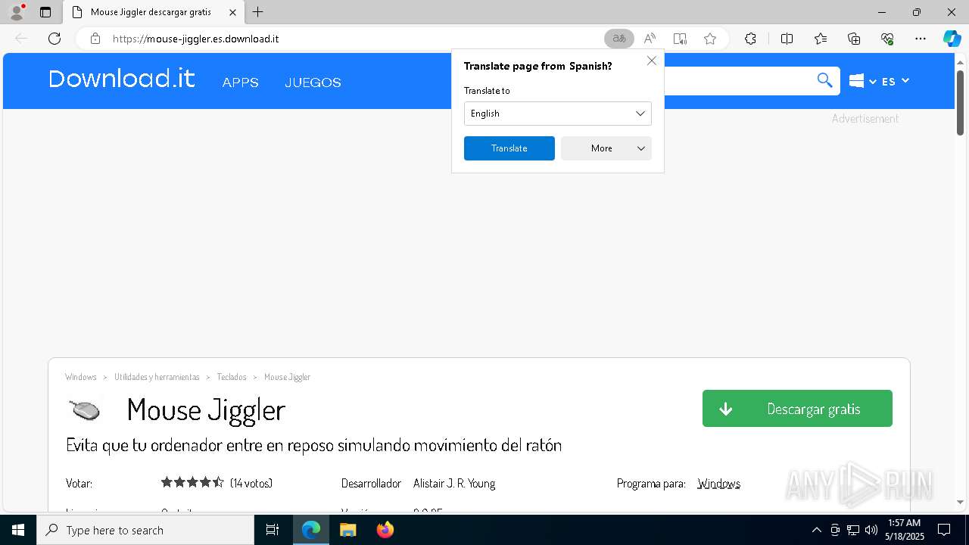Click the browser refresh icon
Image resolution: width=969 pixels, height=545 pixels.
coord(55,39)
